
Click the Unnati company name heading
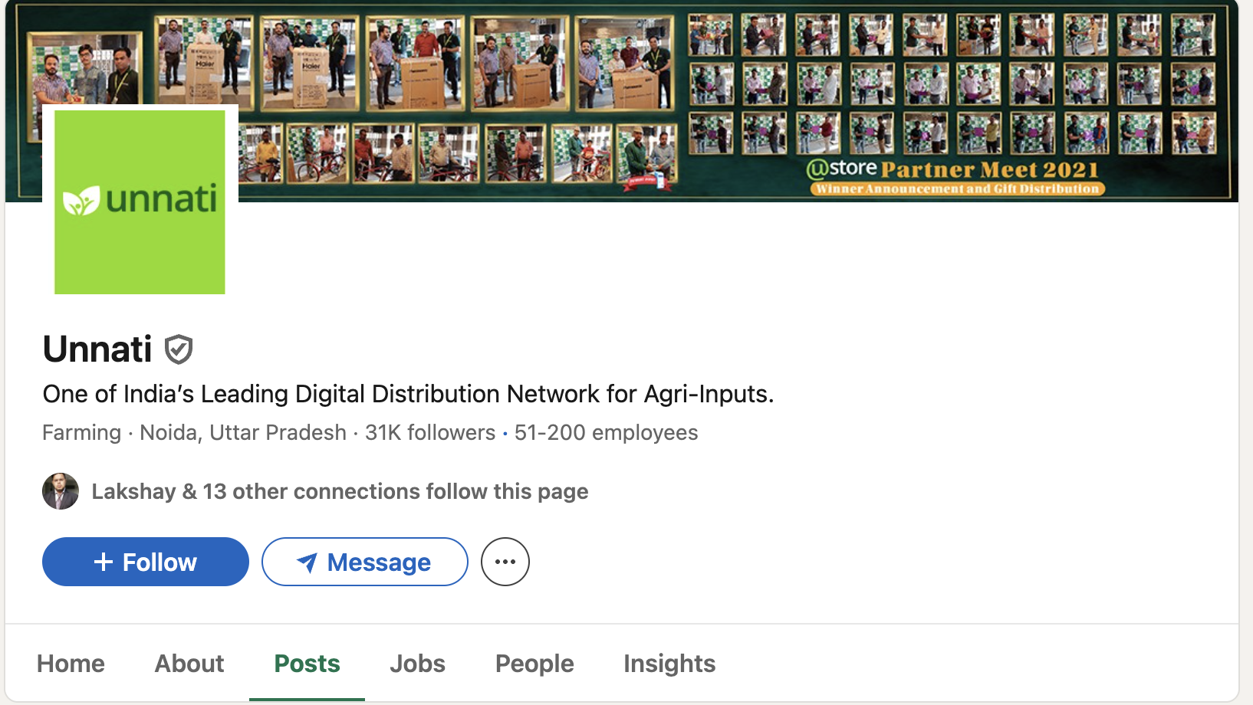click(x=97, y=349)
